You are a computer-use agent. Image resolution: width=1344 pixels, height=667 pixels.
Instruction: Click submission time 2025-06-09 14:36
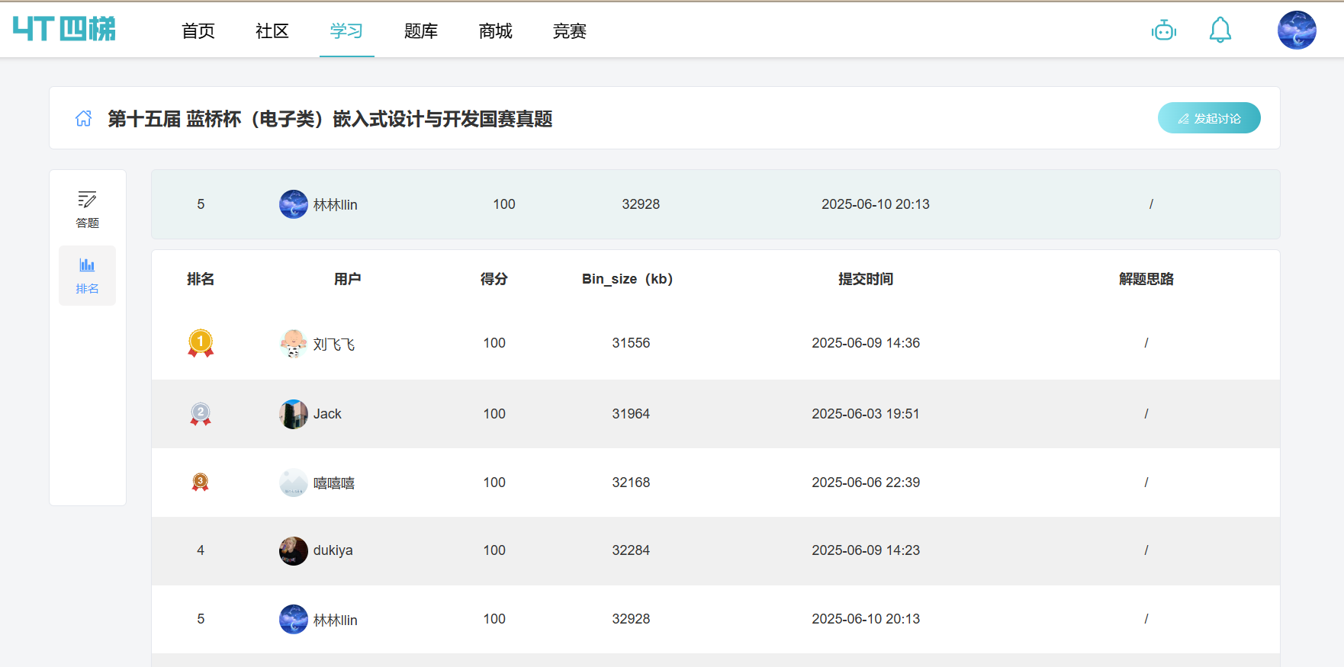[x=866, y=343]
